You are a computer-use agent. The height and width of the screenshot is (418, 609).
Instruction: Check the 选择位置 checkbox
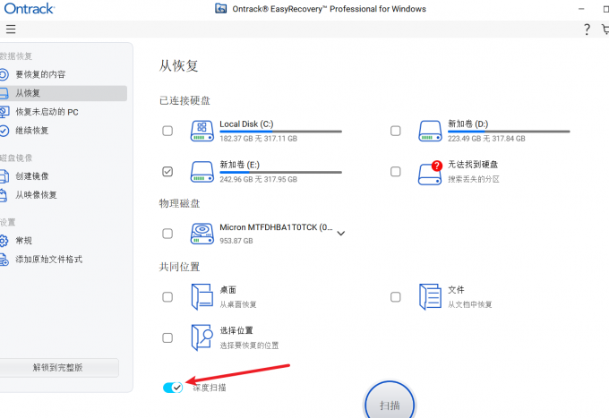tap(167, 337)
